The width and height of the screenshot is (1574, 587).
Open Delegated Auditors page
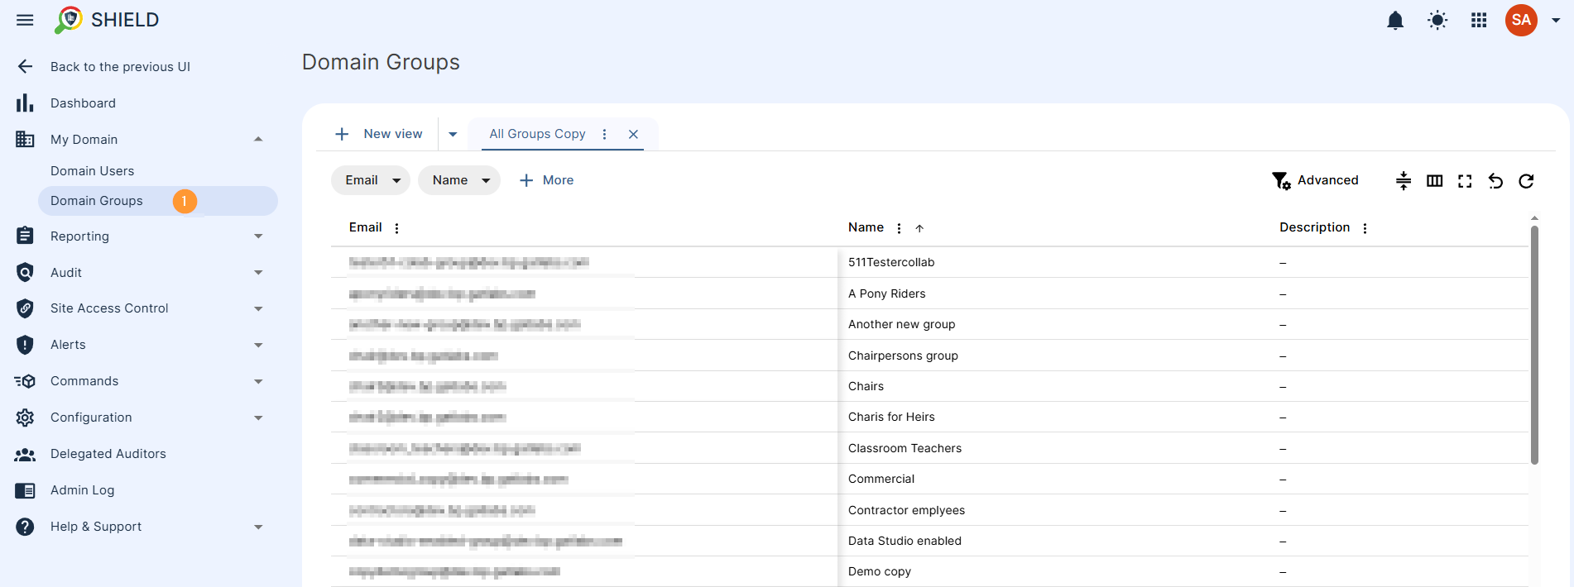[108, 454]
